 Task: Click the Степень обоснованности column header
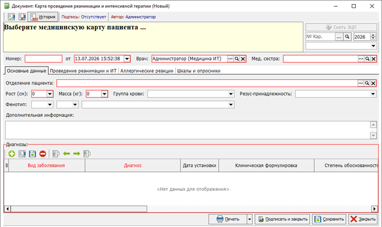coord(346,166)
